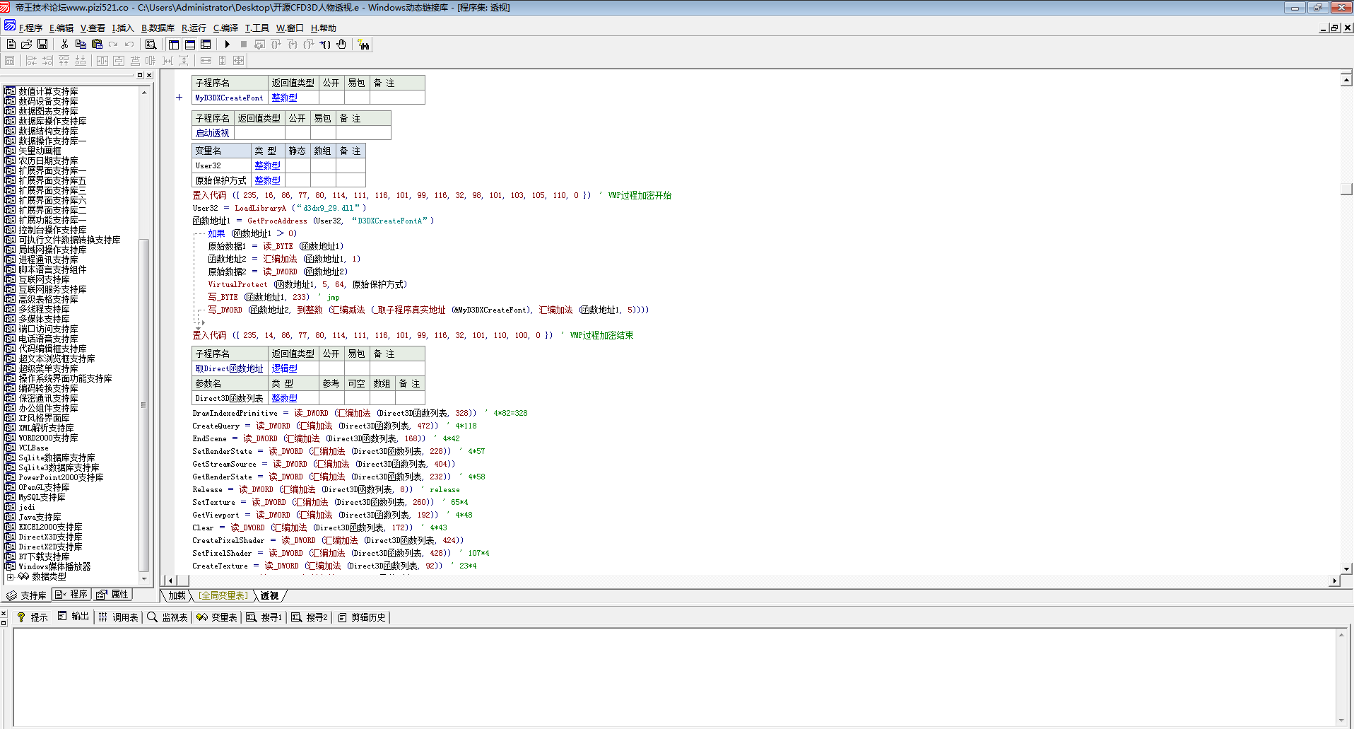Open the 查看 menu

[93, 28]
